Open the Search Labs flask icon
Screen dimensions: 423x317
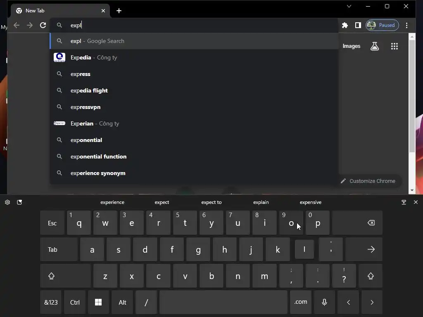[x=374, y=46]
